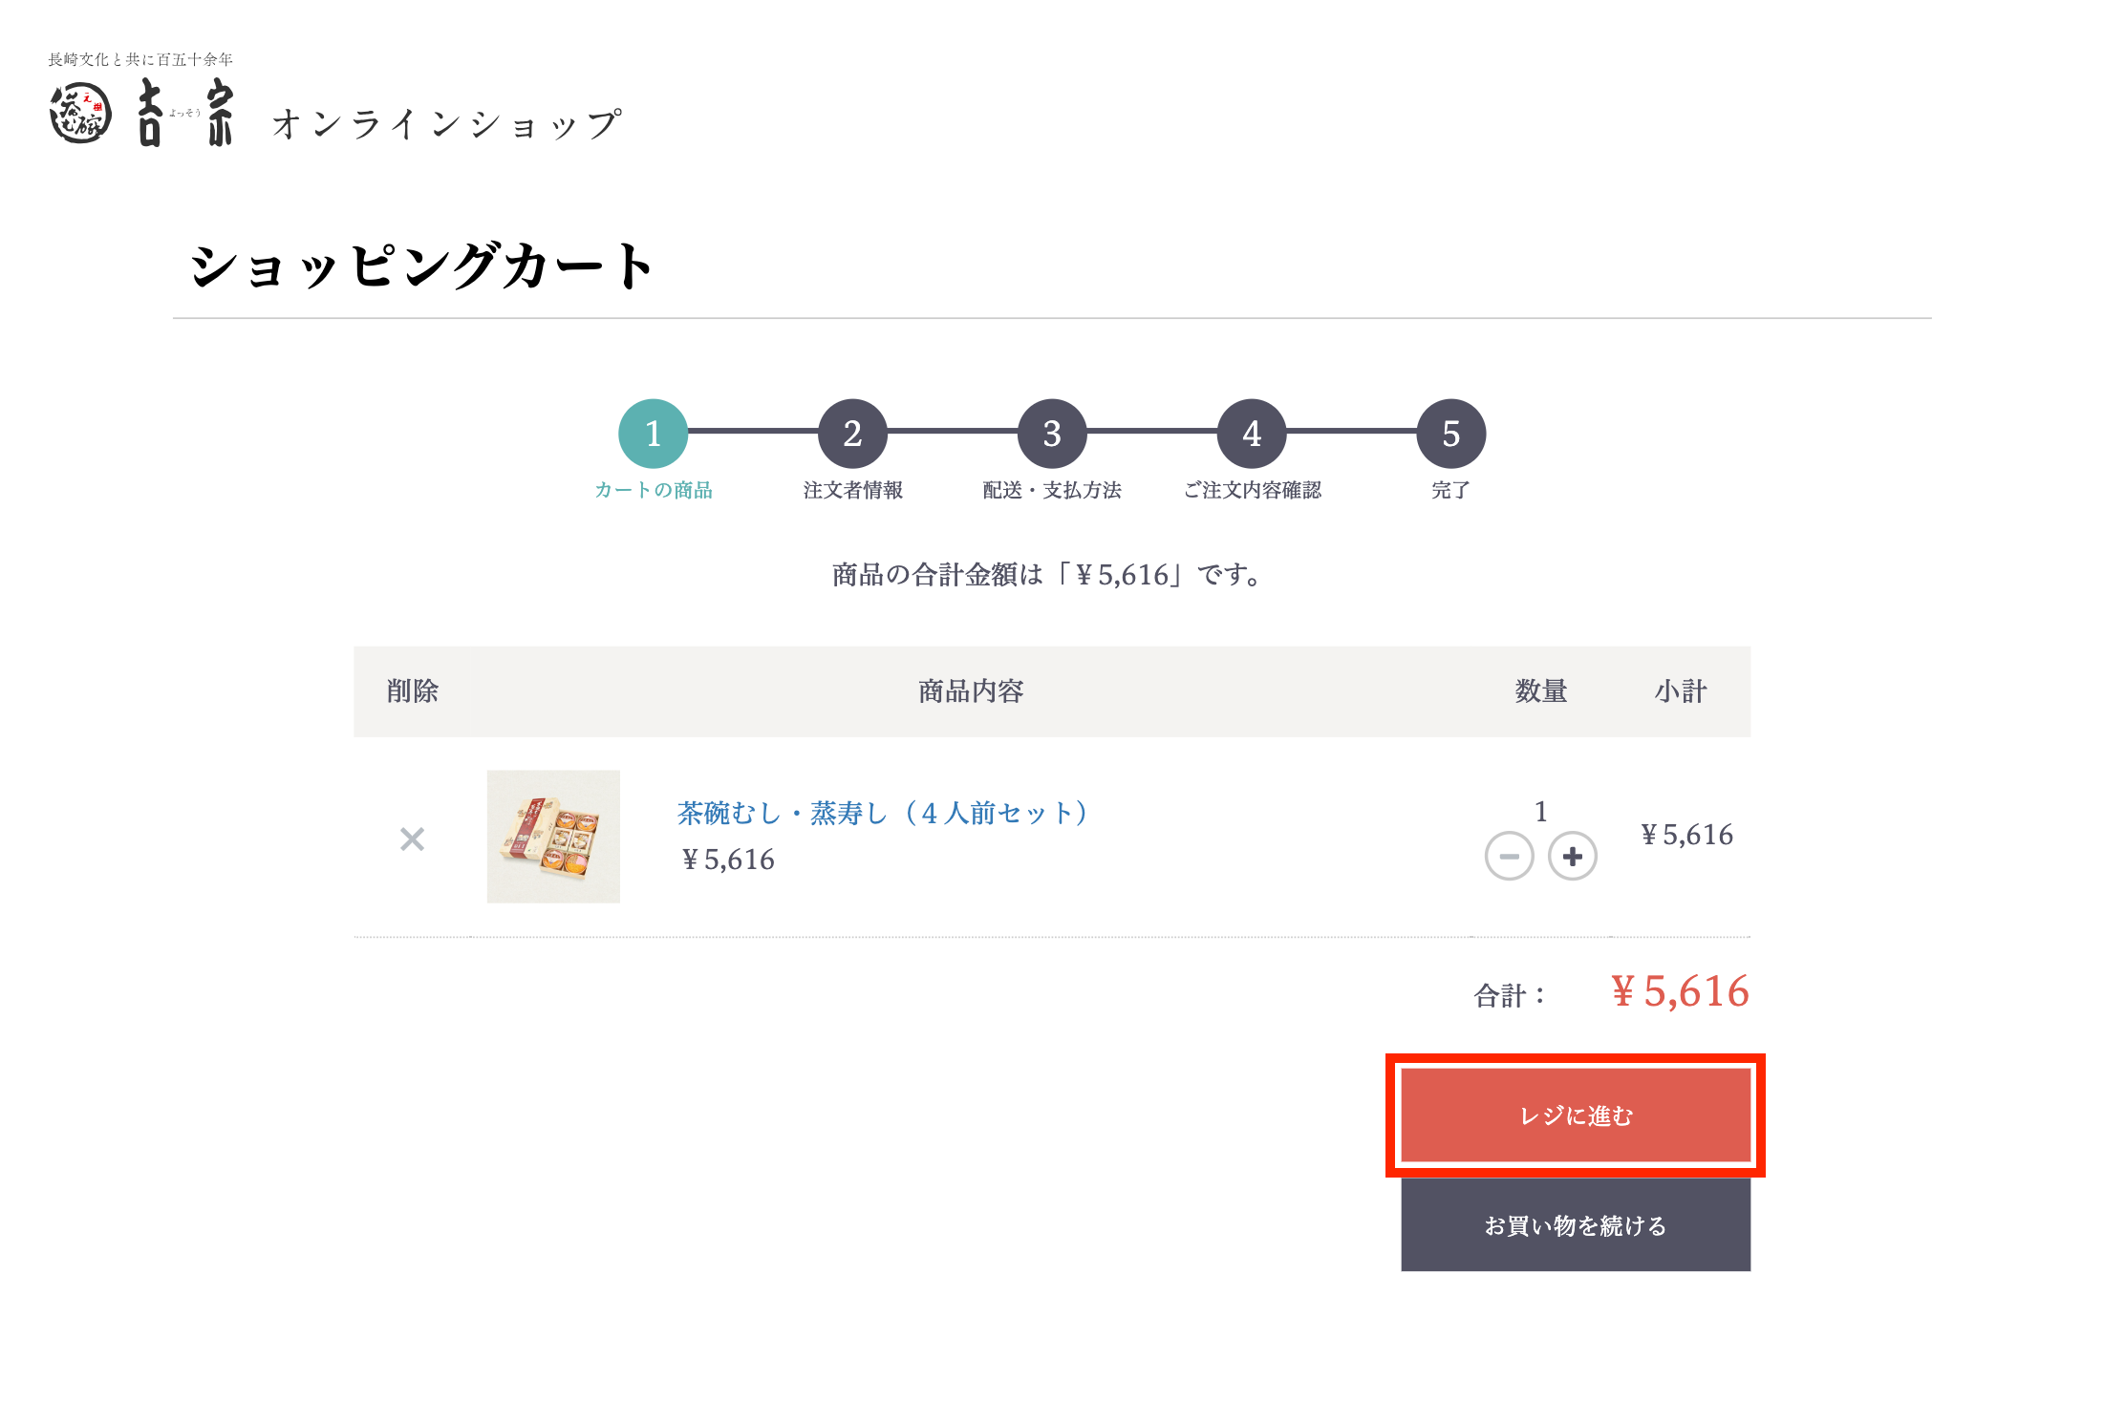This screenshot has width=2104, height=1423.
Task: Open the product thumbnail image
Action: [x=553, y=837]
